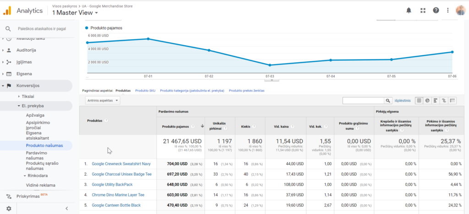
Task: Open Chrome Dino Marine Layer Tee product
Action: (118, 195)
